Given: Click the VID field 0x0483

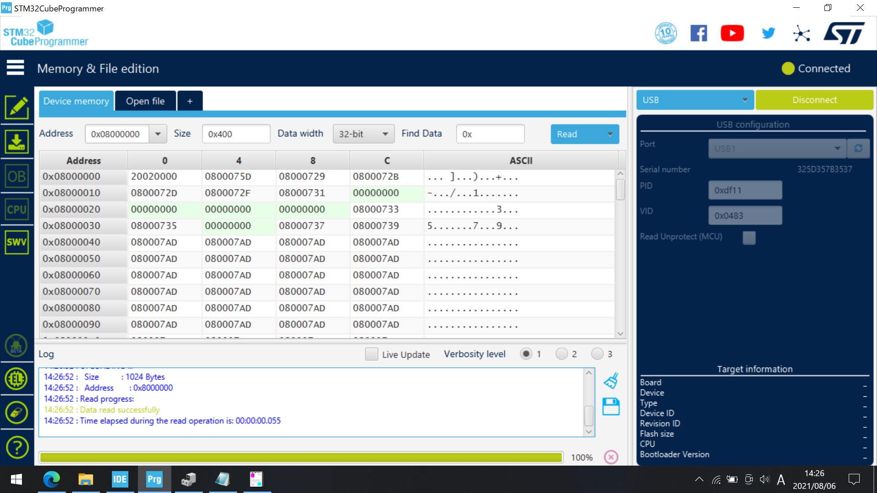Looking at the screenshot, I should pyautogui.click(x=745, y=215).
